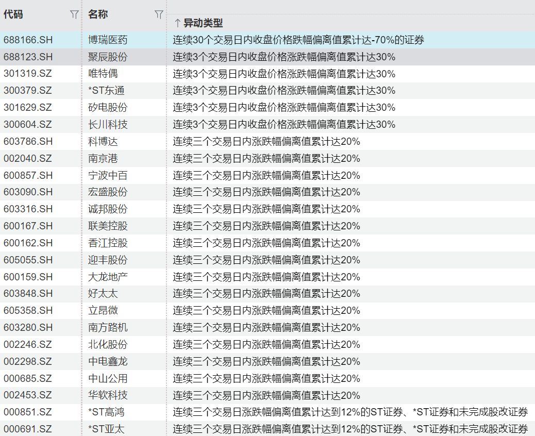The width and height of the screenshot is (535, 436).
Task: Select stock name 联美控股
Action: 108,226
